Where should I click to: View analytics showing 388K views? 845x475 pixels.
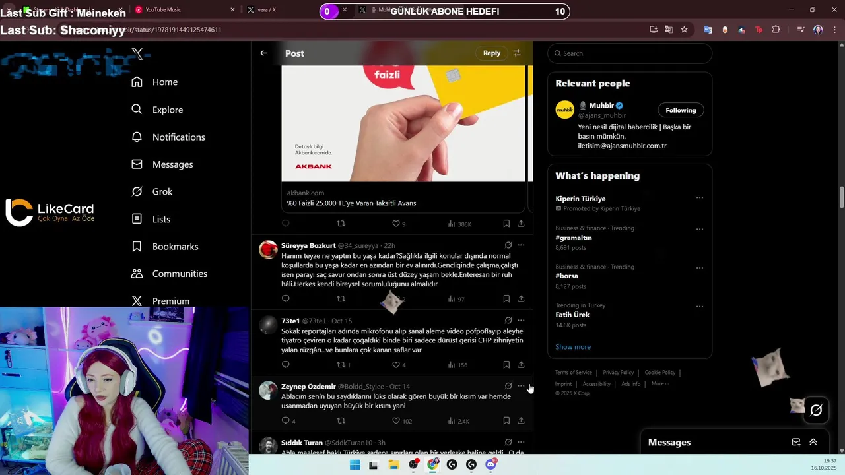click(459, 224)
